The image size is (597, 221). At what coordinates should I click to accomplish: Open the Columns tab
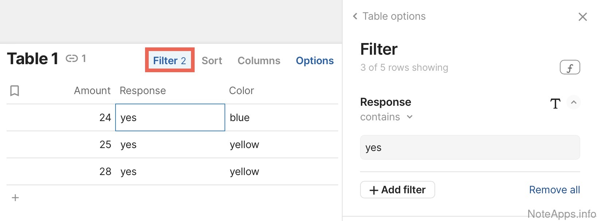[x=259, y=61]
